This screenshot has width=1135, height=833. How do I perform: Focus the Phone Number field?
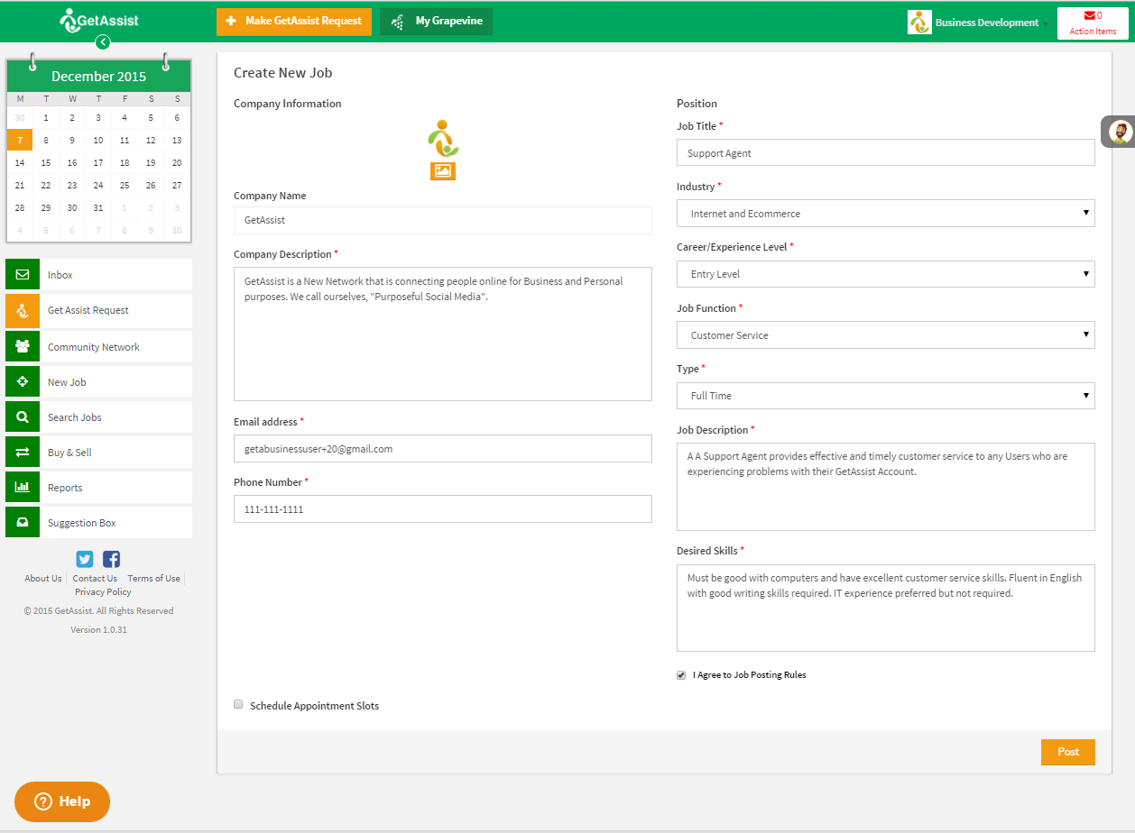click(x=443, y=509)
